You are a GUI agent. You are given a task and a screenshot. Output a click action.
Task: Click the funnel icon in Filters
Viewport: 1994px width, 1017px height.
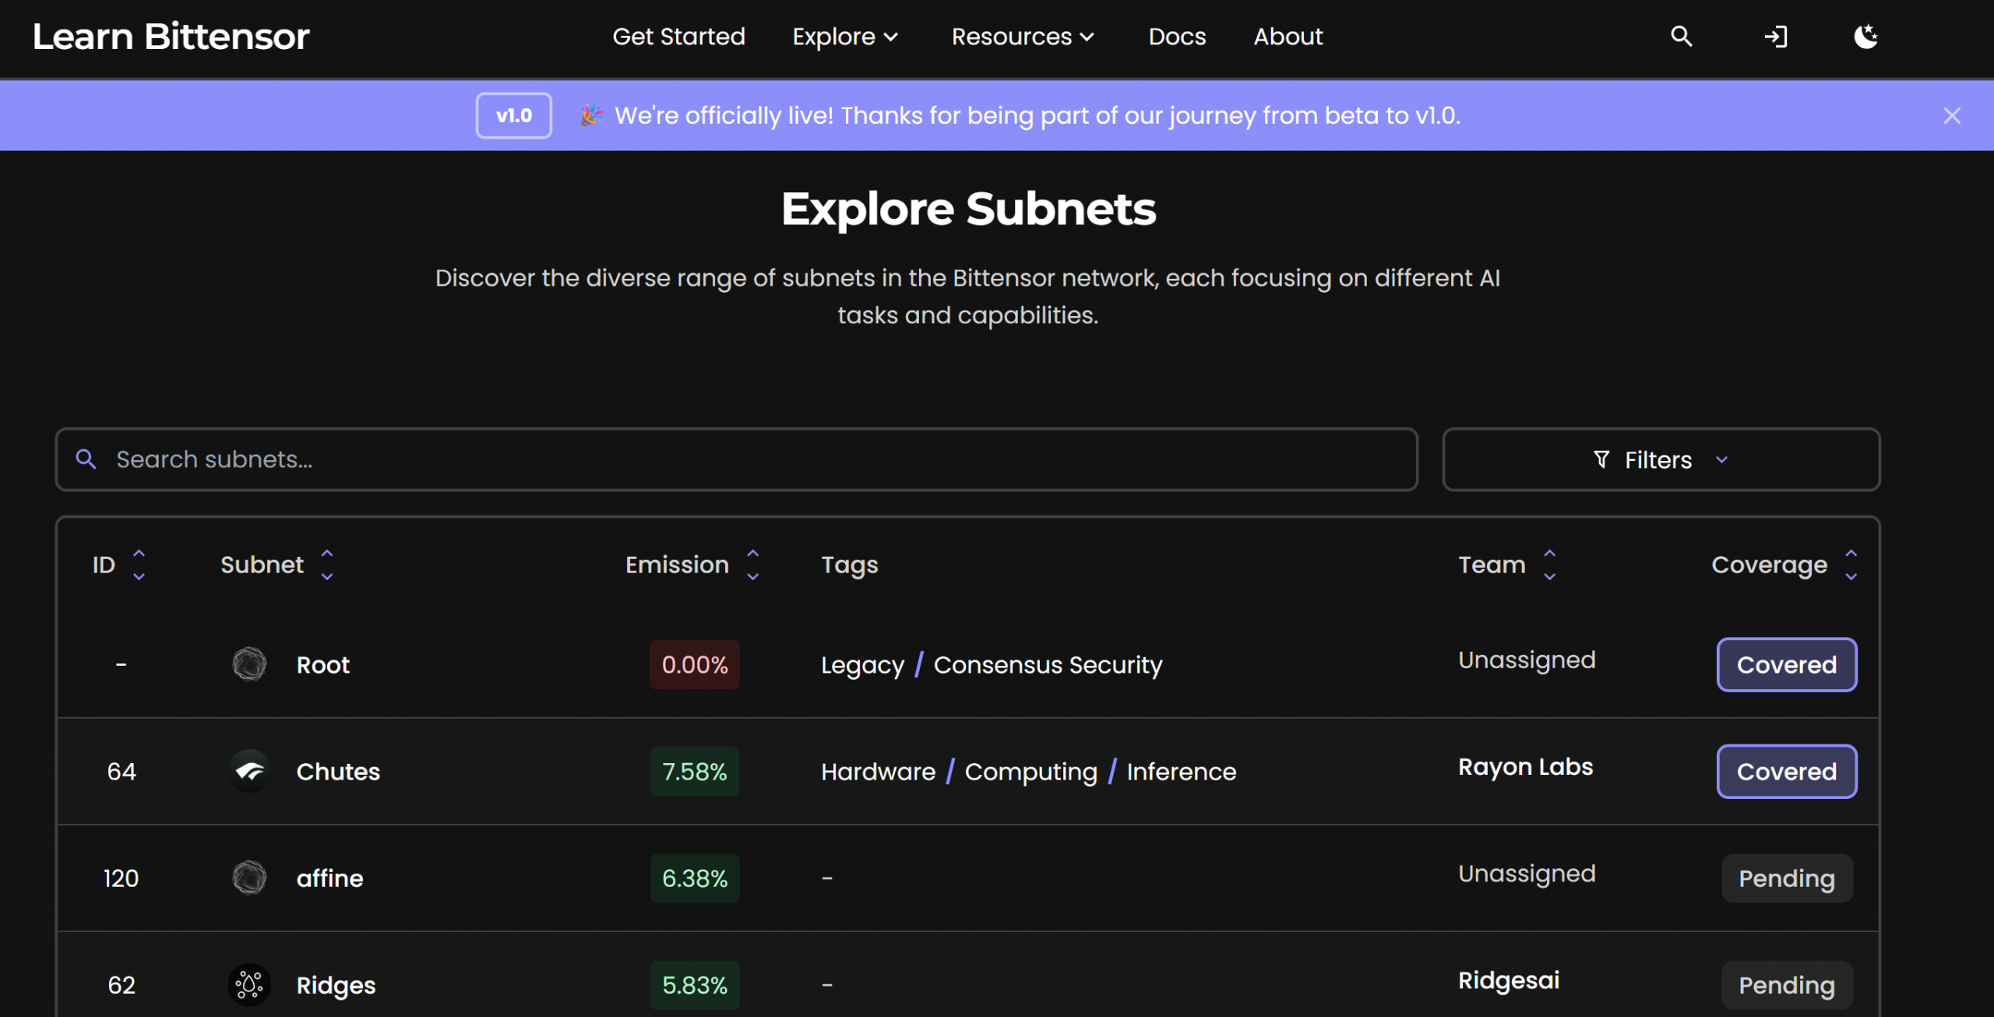pos(1601,459)
